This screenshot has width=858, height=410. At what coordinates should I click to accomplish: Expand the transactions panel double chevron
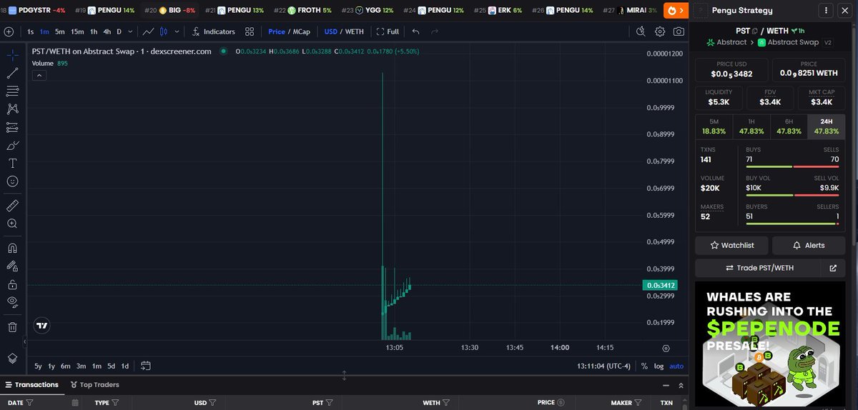[x=681, y=384]
